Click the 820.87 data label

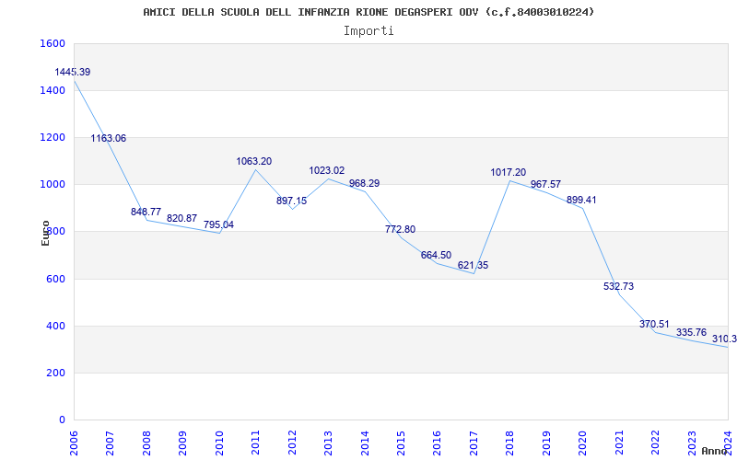181,218
